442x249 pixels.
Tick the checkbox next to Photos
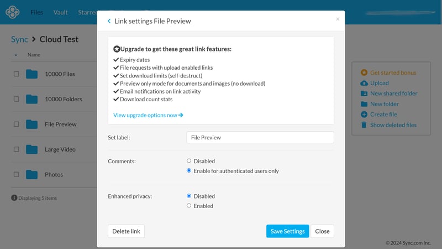16,174
